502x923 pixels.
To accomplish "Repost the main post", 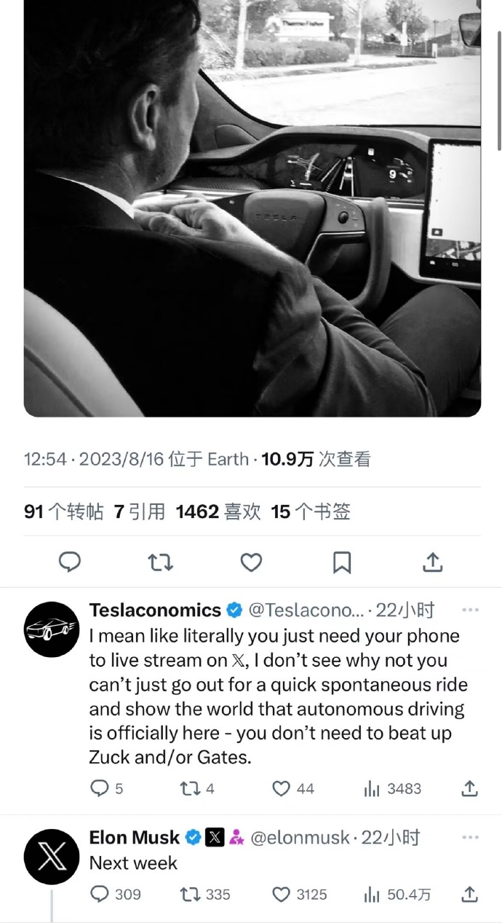I will (160, 562).
